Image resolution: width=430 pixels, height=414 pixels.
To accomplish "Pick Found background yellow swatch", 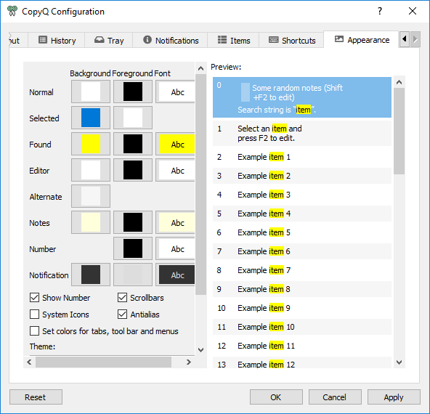I will point(91,145).
